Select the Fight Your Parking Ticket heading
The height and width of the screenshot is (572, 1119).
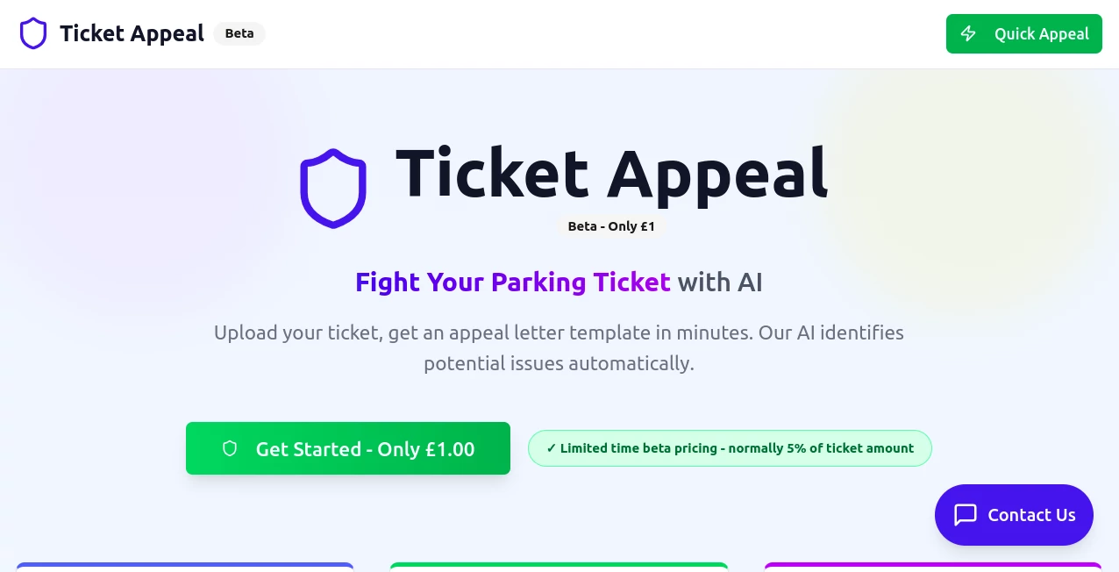point(559,282)
